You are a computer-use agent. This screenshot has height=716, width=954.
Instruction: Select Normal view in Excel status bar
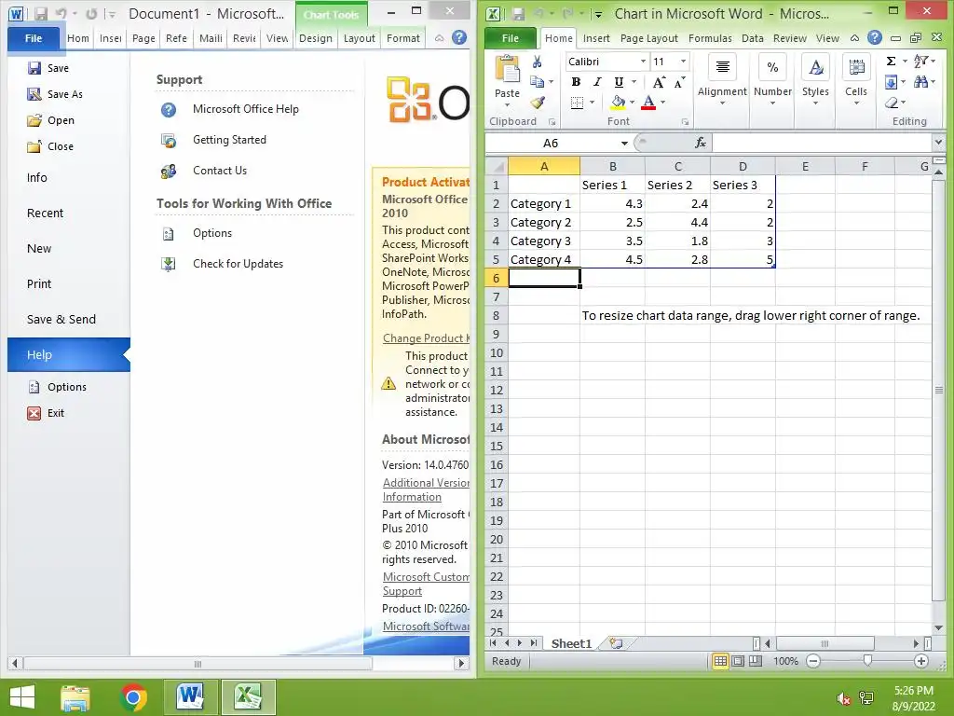[x=720, y=661]
